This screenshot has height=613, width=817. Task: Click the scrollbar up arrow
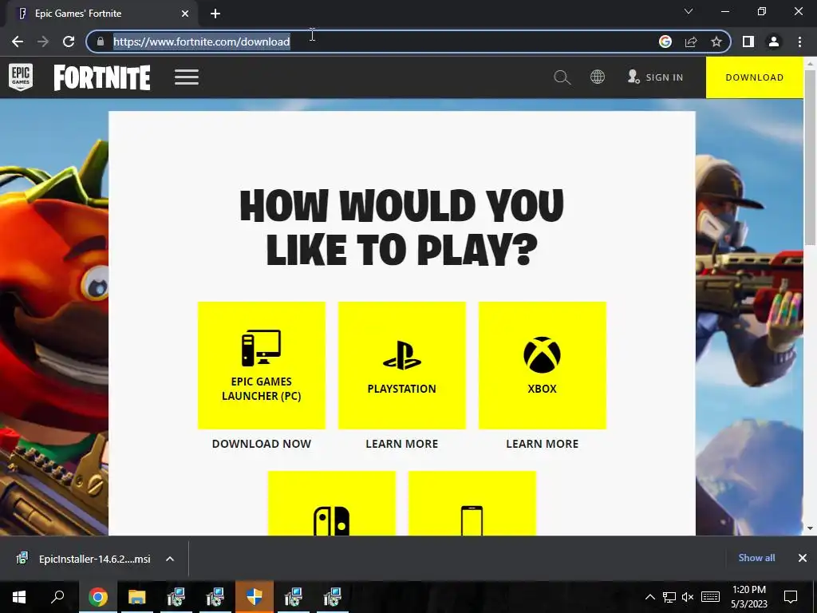[x=810, y=63]
